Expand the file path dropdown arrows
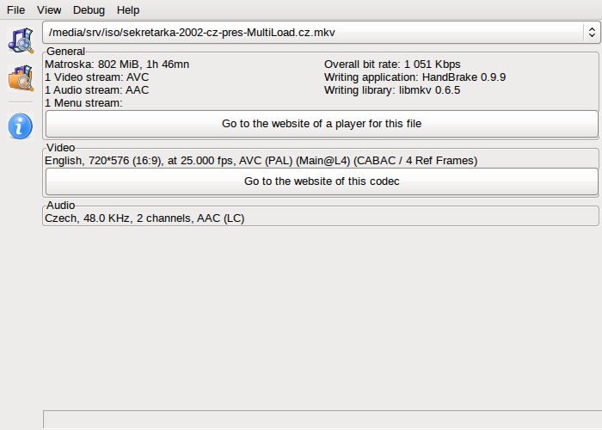The width and height of the screenshot is (602, 430). pyautogui.click(x=592, y=33)
